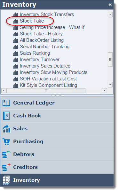Click the Sales growth chart icon
The width and height of the screenshot is (119, 192).
[x=6, y=129]
